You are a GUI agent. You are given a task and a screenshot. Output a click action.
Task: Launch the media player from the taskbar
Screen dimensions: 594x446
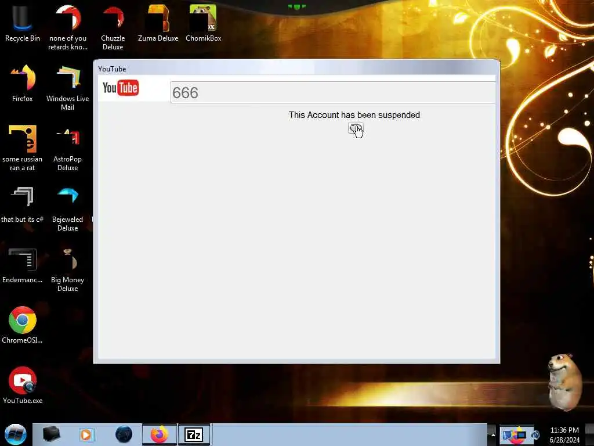pos(86,434)
